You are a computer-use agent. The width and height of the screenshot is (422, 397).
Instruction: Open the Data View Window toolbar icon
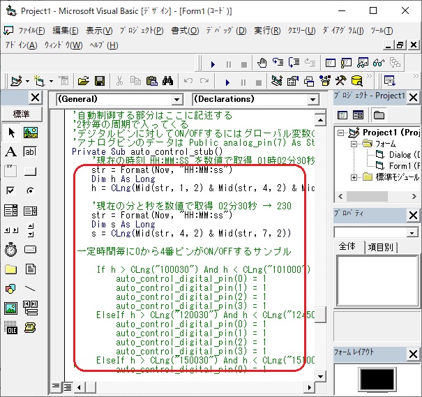357,81
